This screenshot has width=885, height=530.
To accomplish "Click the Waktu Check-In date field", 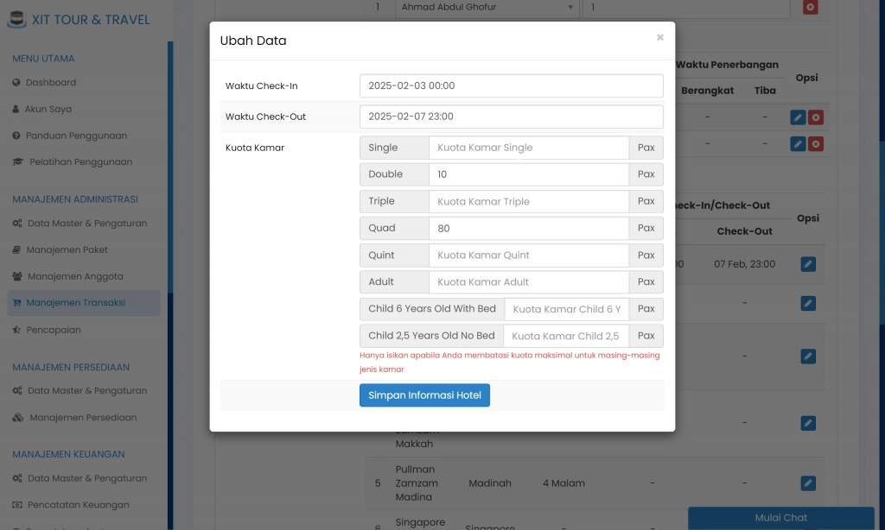I will pyautogui.click(x=511, y=86).
